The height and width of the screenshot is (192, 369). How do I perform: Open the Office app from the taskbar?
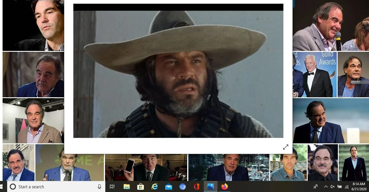pyautogui.click(x=197, y=187)
